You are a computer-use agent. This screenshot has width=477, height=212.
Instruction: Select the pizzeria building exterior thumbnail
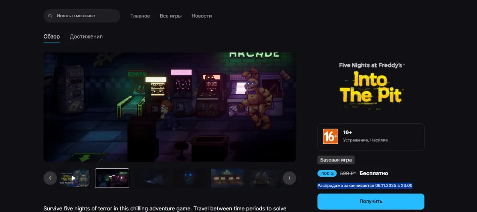[227, 178]
